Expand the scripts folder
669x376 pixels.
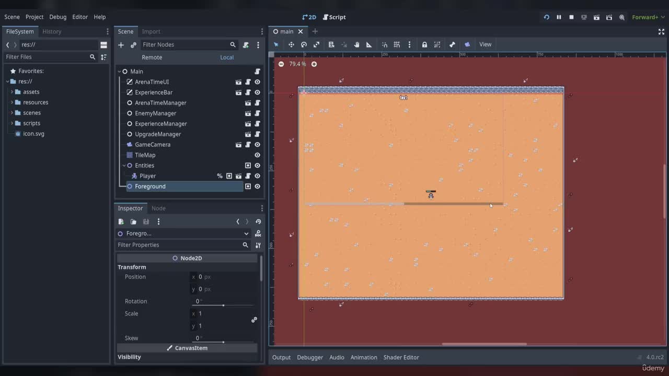(12, 123)
